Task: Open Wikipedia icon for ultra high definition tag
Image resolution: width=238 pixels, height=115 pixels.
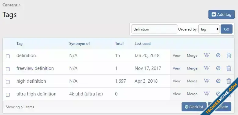Action: [x=207, y=94]
